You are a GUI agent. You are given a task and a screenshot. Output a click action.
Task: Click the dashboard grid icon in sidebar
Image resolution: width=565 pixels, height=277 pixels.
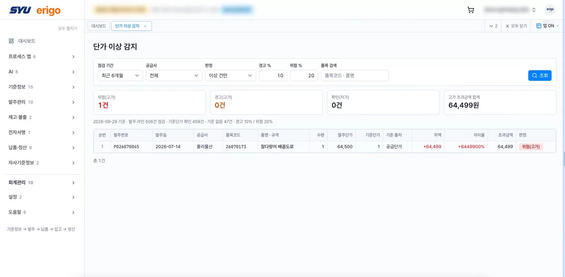tap(11, 41)
